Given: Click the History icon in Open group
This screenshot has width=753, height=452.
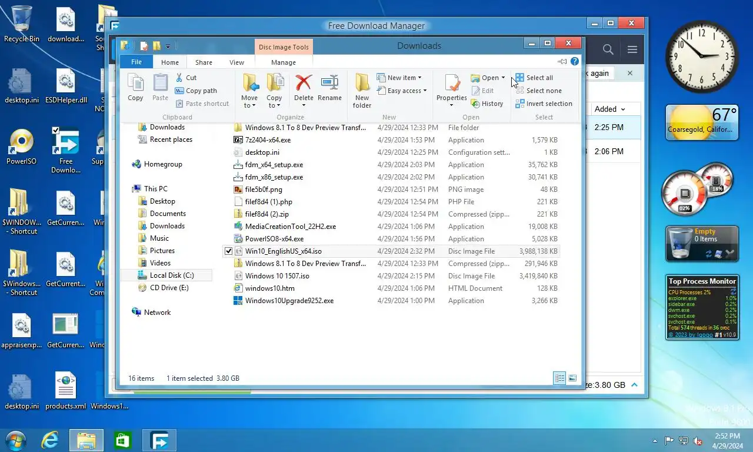Looking at the screenshot, I should [x=487, y=104].
